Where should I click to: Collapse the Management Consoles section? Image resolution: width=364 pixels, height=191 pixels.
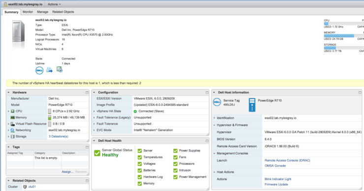tap(214, 154)
